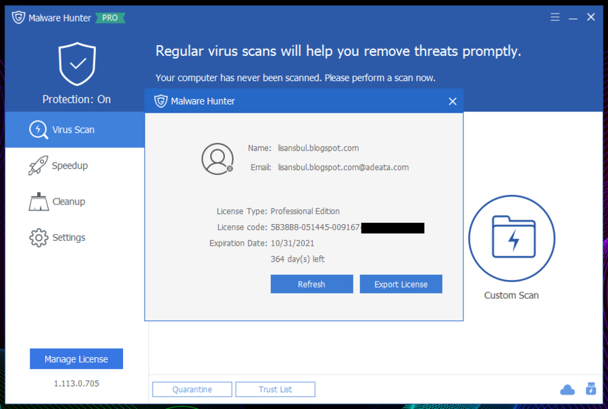
Task: Click the Manage License button
Action: pos(76,358)
